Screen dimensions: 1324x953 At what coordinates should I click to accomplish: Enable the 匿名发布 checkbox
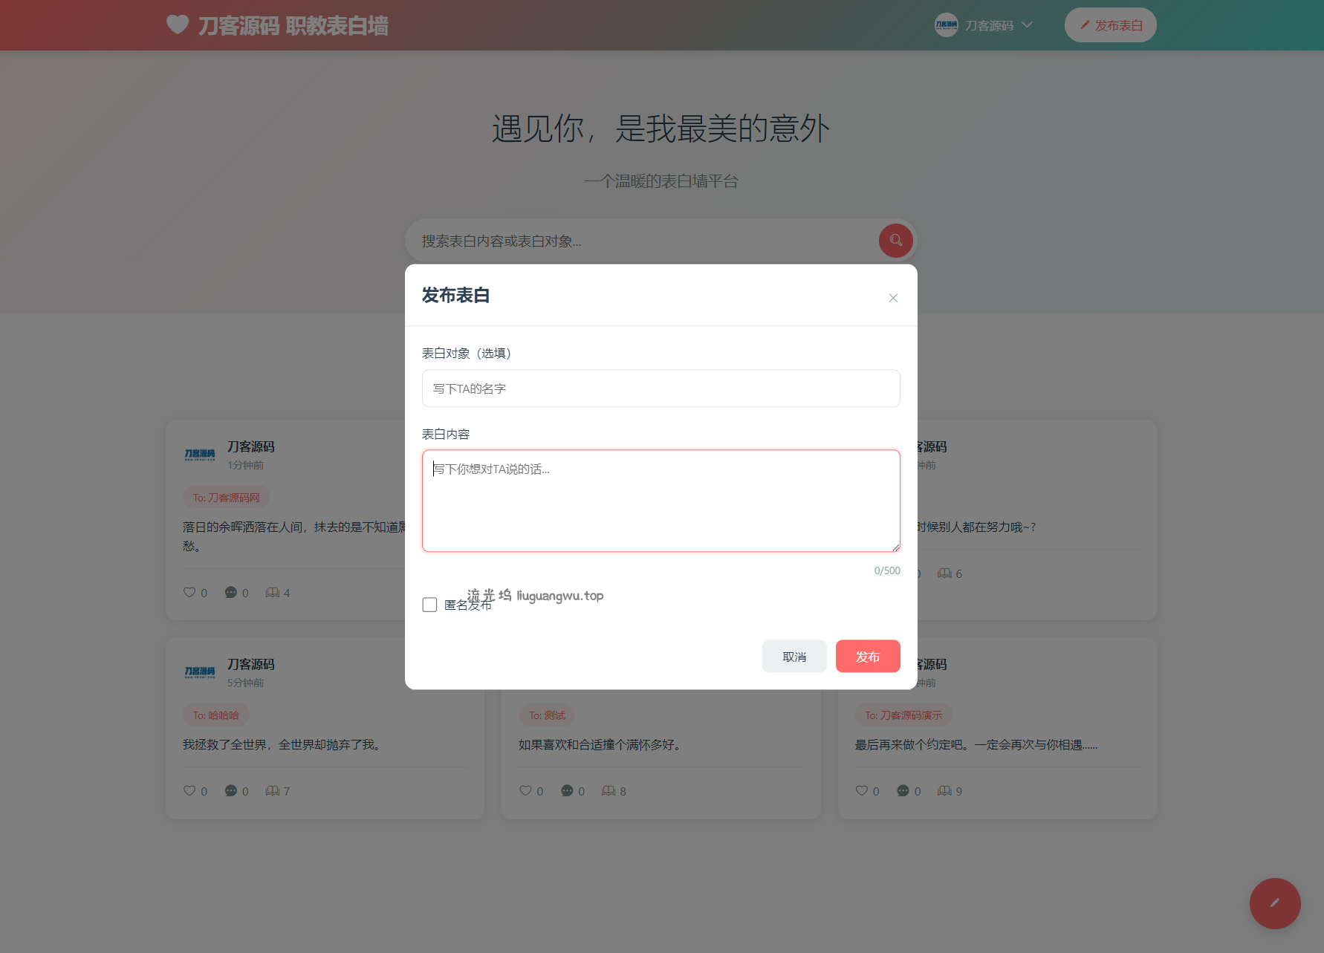pyautogui.click(x=429, y=605)
